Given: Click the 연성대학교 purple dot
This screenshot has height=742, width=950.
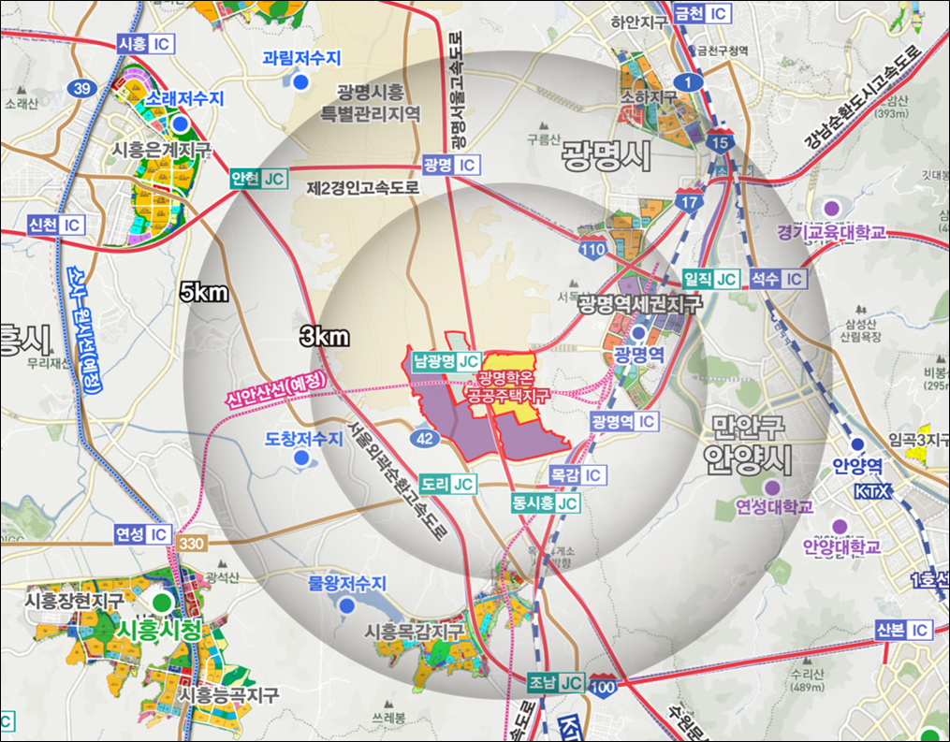Looking at the screenshot, I should (771, 487).
